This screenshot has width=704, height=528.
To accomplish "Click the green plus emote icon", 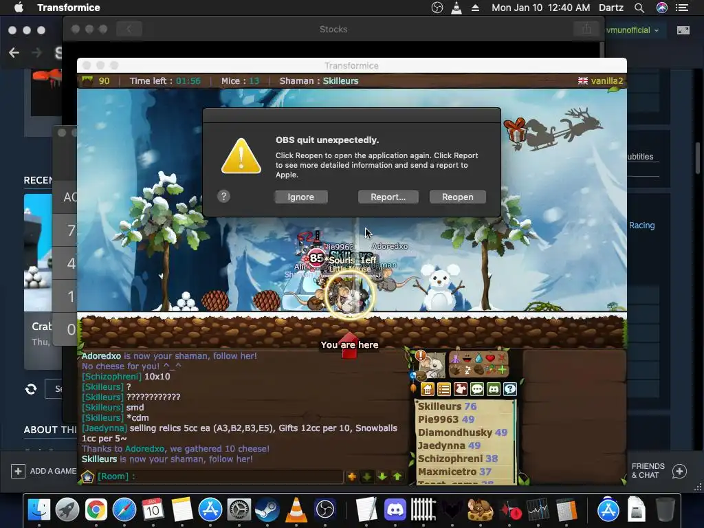I will [502, 371].
